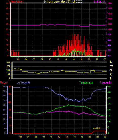Click the 'Sun Set' label
Viewport: 118px width, 140px height.
96,128
